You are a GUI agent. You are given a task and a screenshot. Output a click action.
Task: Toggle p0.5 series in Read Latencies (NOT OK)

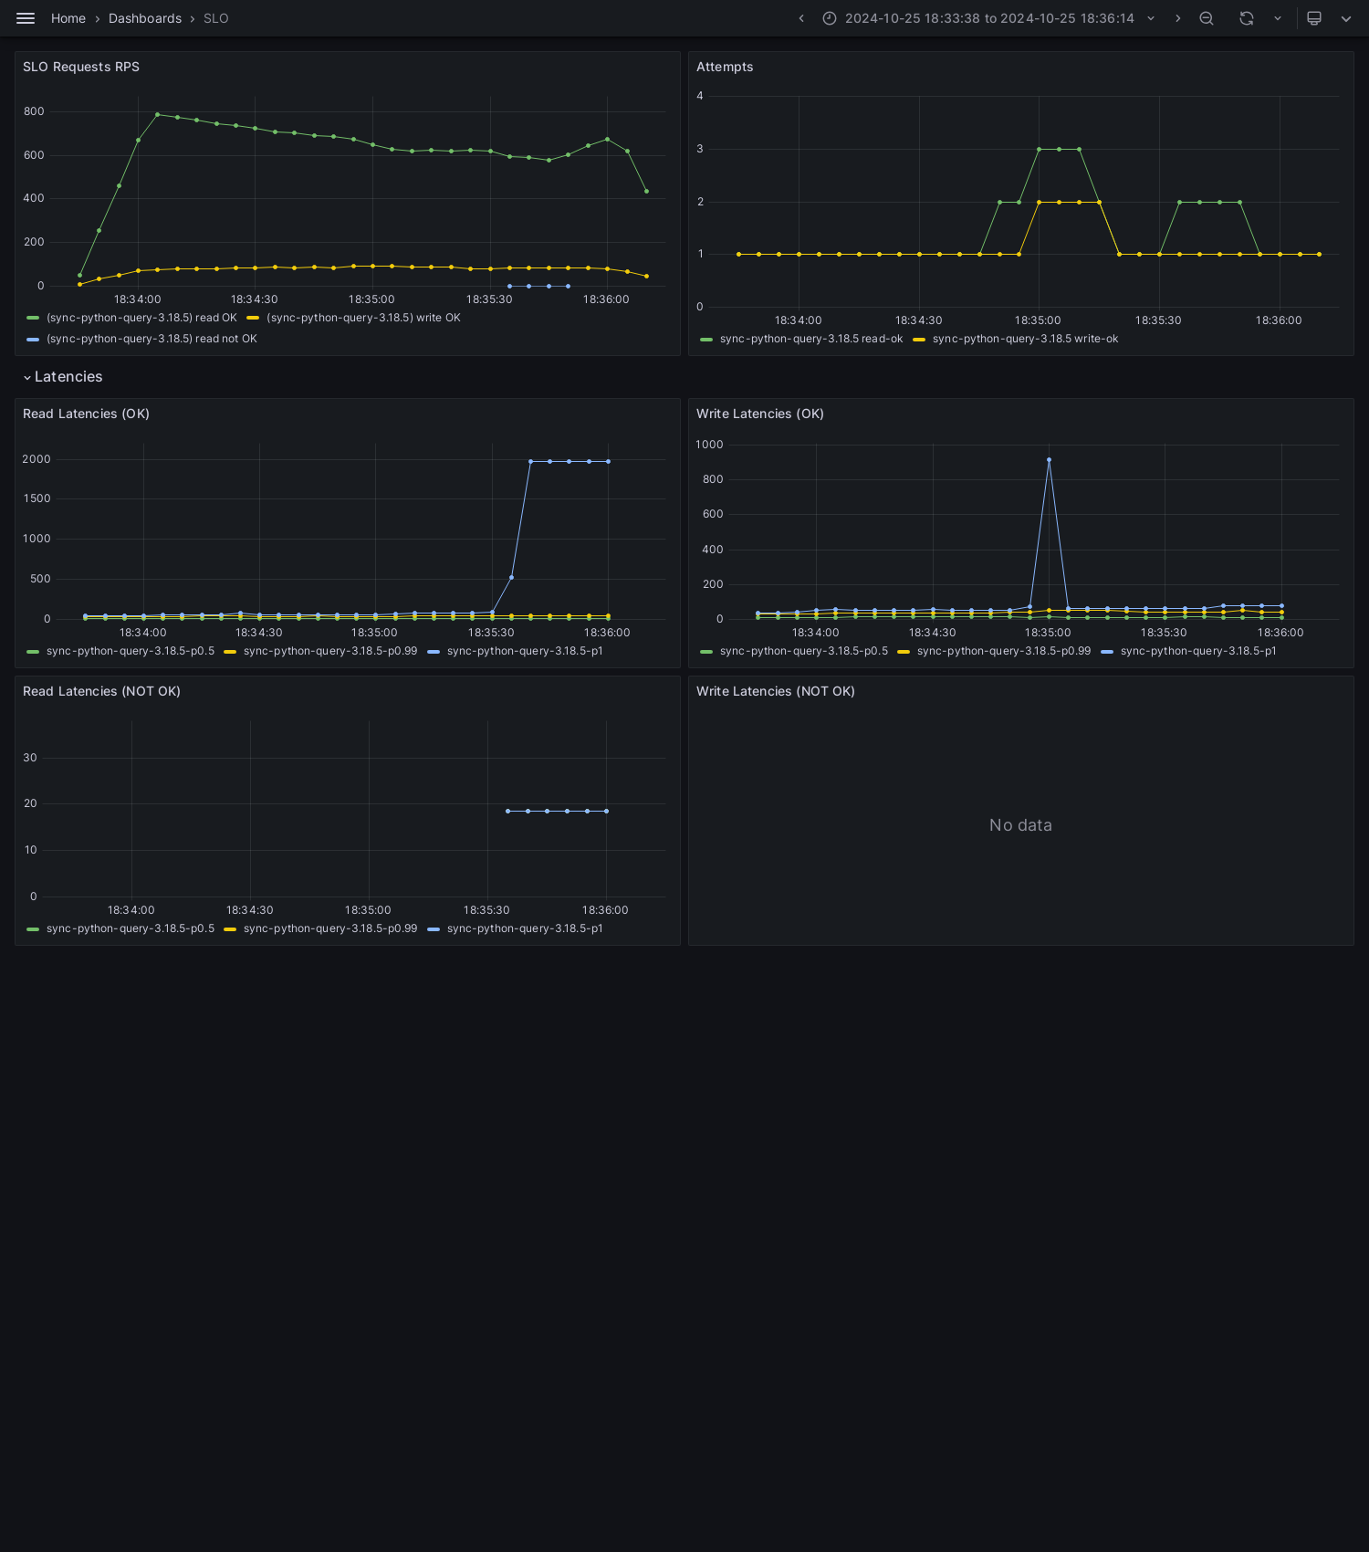131,928
